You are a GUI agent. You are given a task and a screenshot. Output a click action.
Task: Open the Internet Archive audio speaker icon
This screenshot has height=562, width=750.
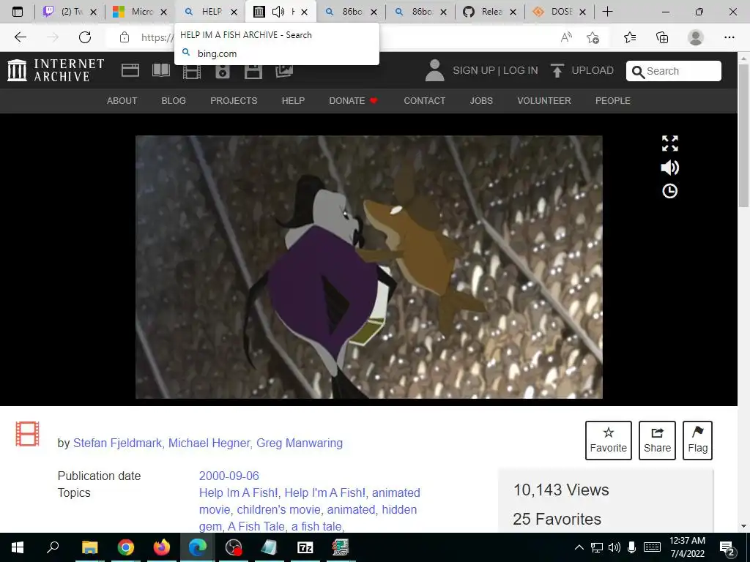tap(223, 72)
